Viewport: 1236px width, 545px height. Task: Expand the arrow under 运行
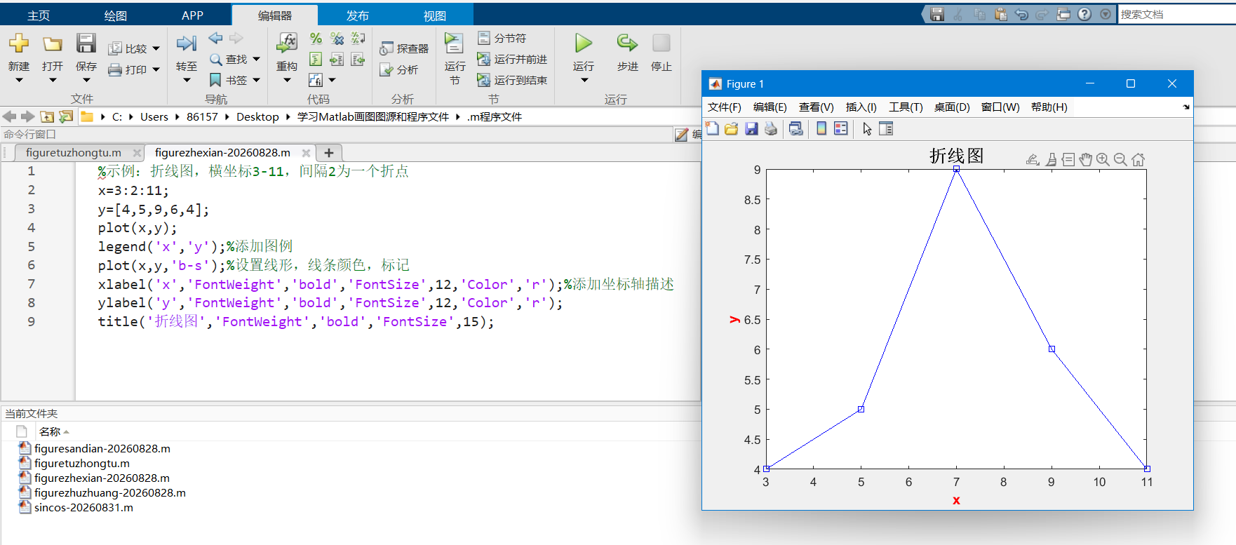(x=584, y=80)
